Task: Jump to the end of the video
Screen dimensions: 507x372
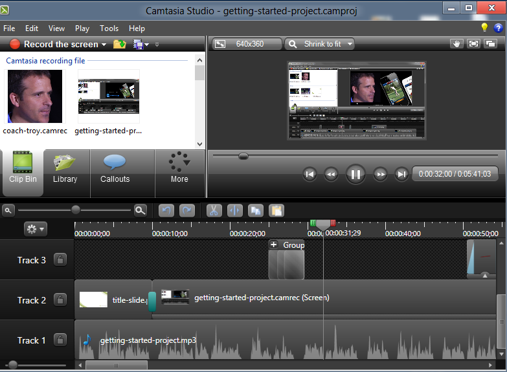Action: click(401, 175)
